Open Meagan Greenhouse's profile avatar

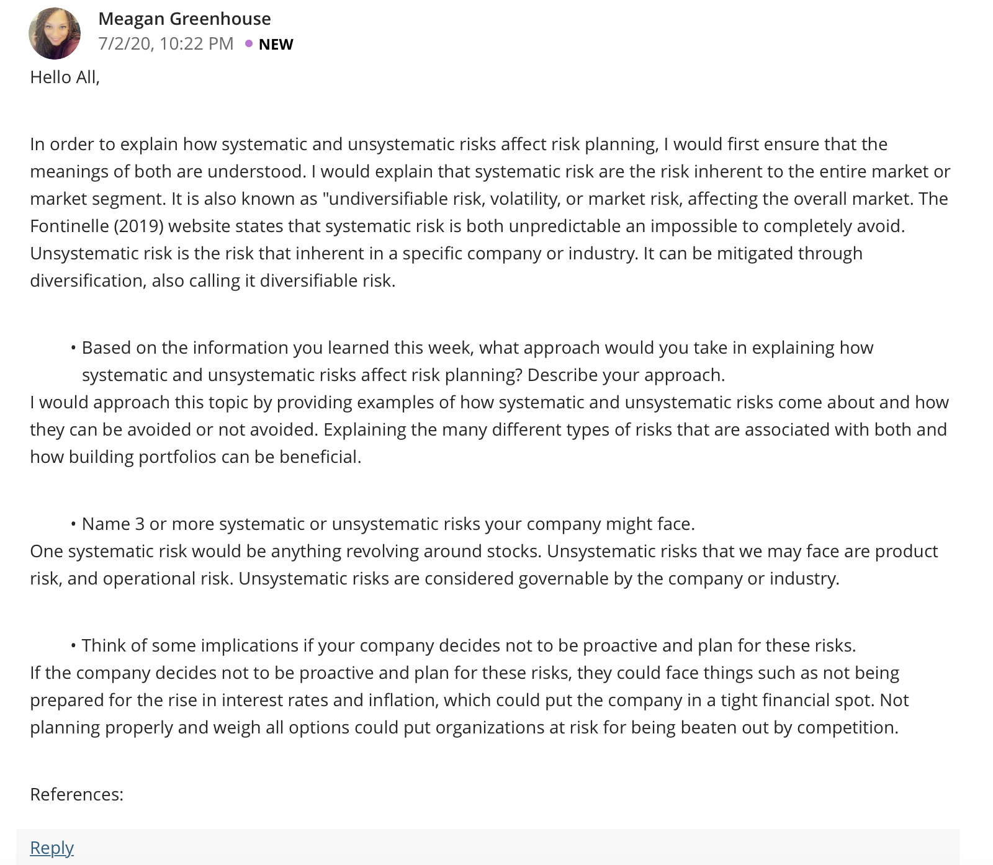tap(55, 34)
